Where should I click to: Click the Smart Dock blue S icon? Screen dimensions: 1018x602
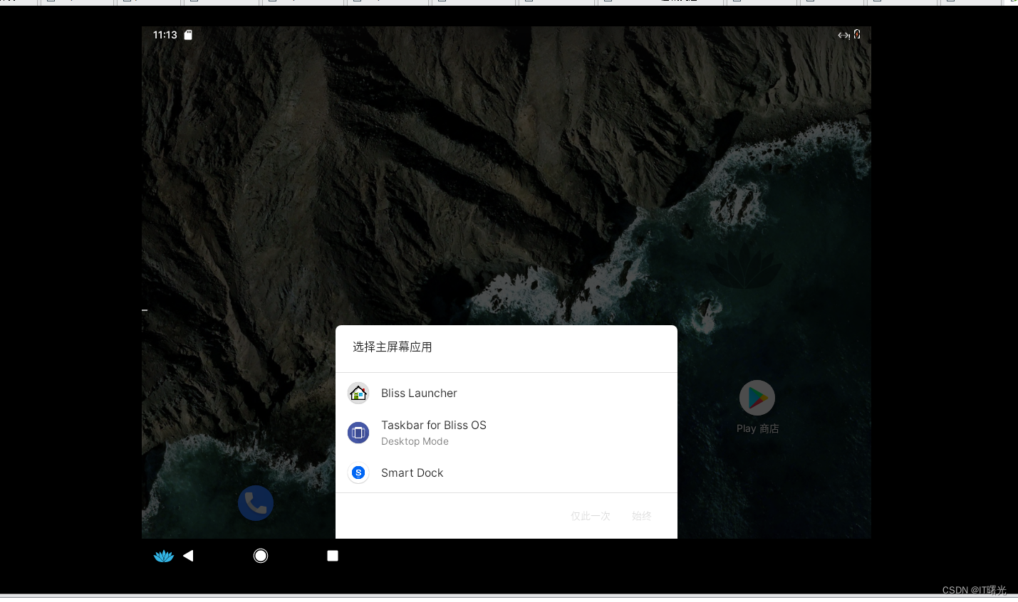(x=358, y=472)
